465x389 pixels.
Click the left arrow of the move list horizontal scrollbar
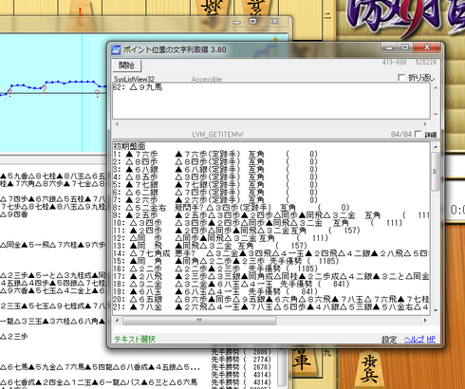117,321
